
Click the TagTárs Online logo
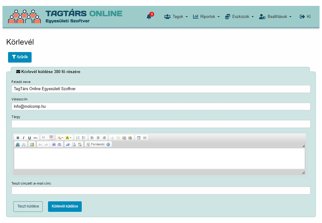(65, 16)
